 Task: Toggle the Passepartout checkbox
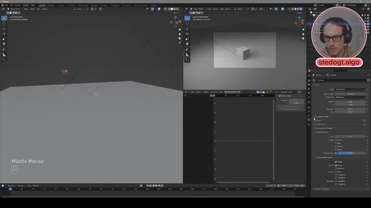click(x=336, y=153)
